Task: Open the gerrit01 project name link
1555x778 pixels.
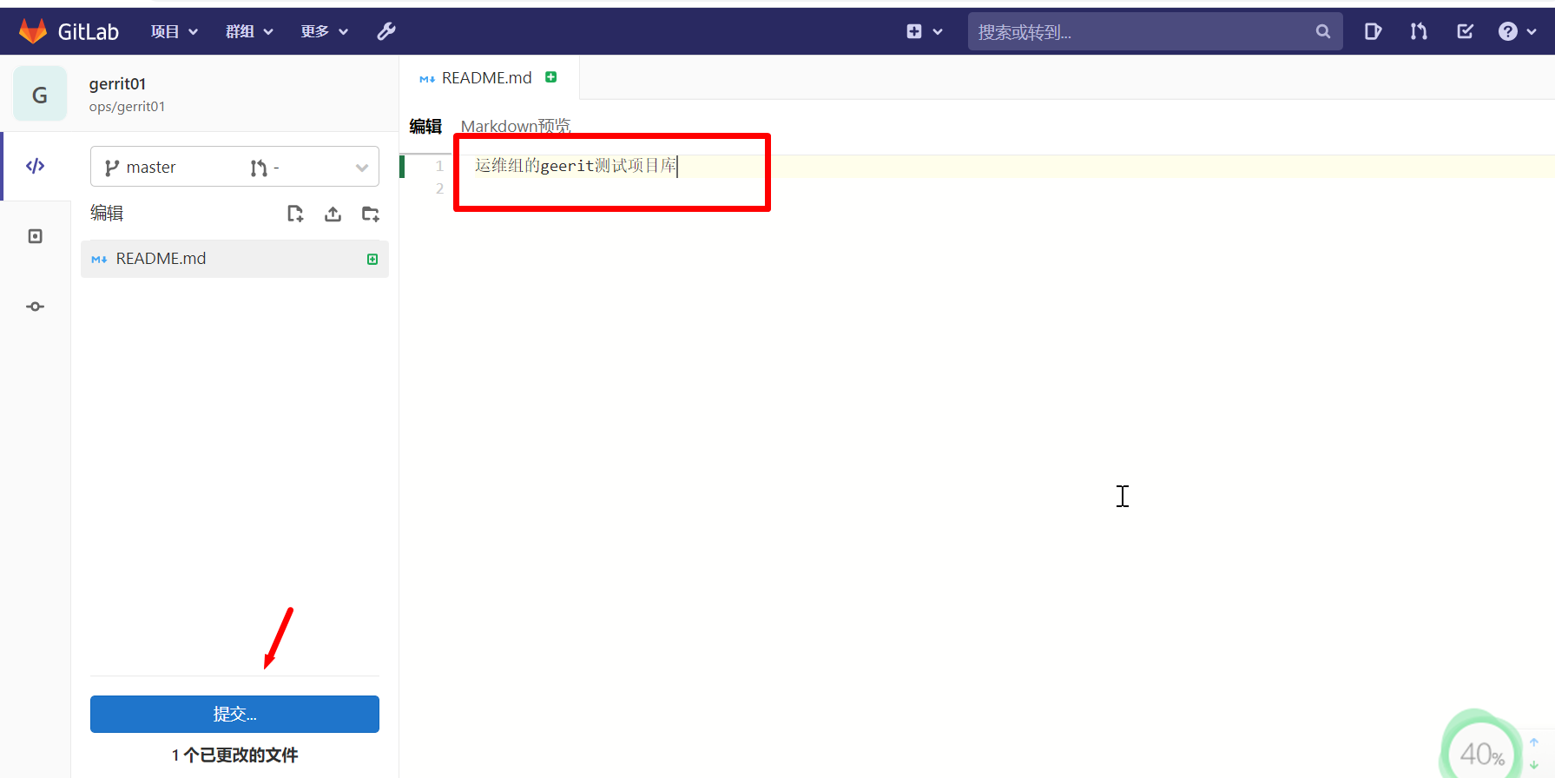Action: coord(117,83)
